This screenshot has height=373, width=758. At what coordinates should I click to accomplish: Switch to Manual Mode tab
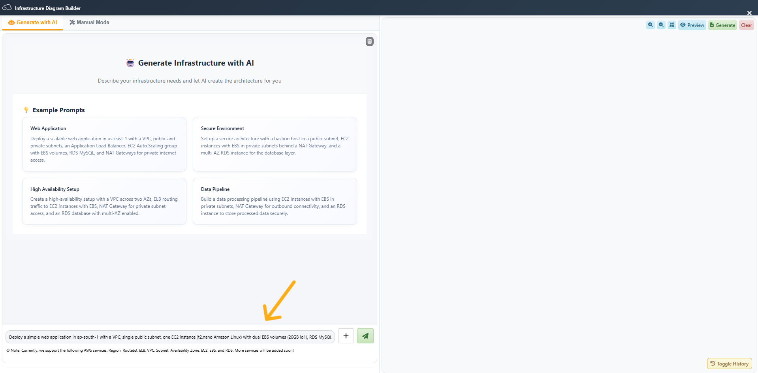tap(89, 23)
